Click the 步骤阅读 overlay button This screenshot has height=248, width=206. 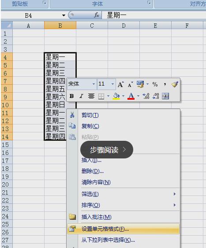tap(107, 150)
